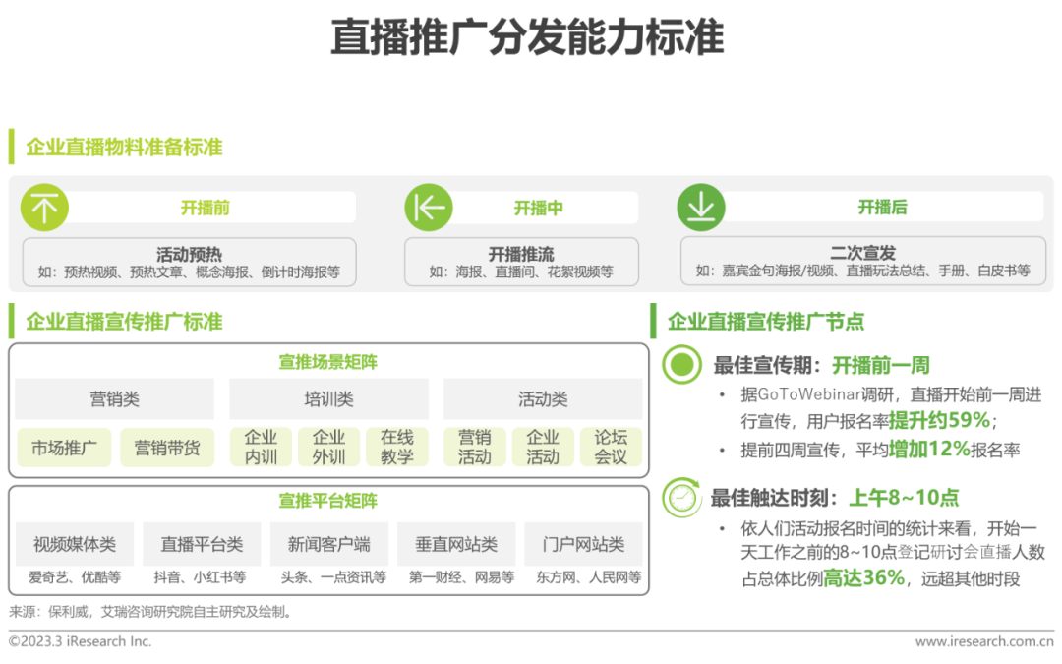Select the green marker before 企业直播宣传推广标准
The height and width of the screenshot is (664, 1062).
(12, 322)
